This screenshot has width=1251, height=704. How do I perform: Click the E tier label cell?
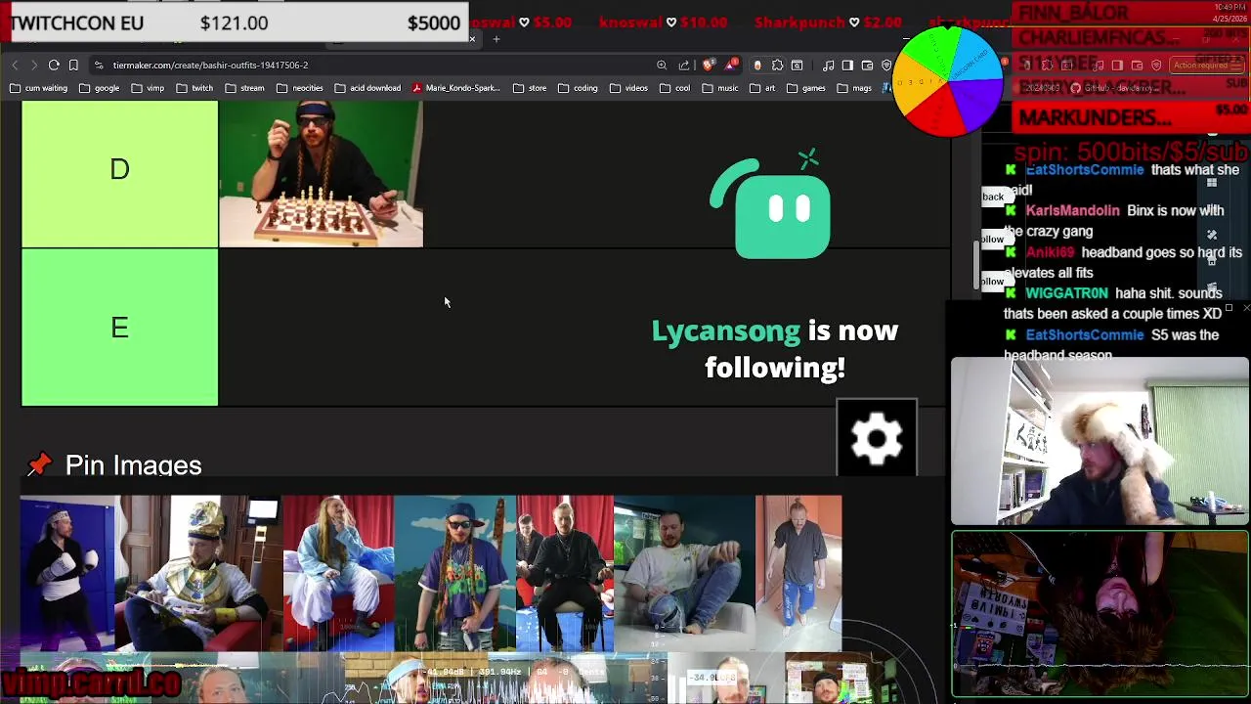(120, 328)
